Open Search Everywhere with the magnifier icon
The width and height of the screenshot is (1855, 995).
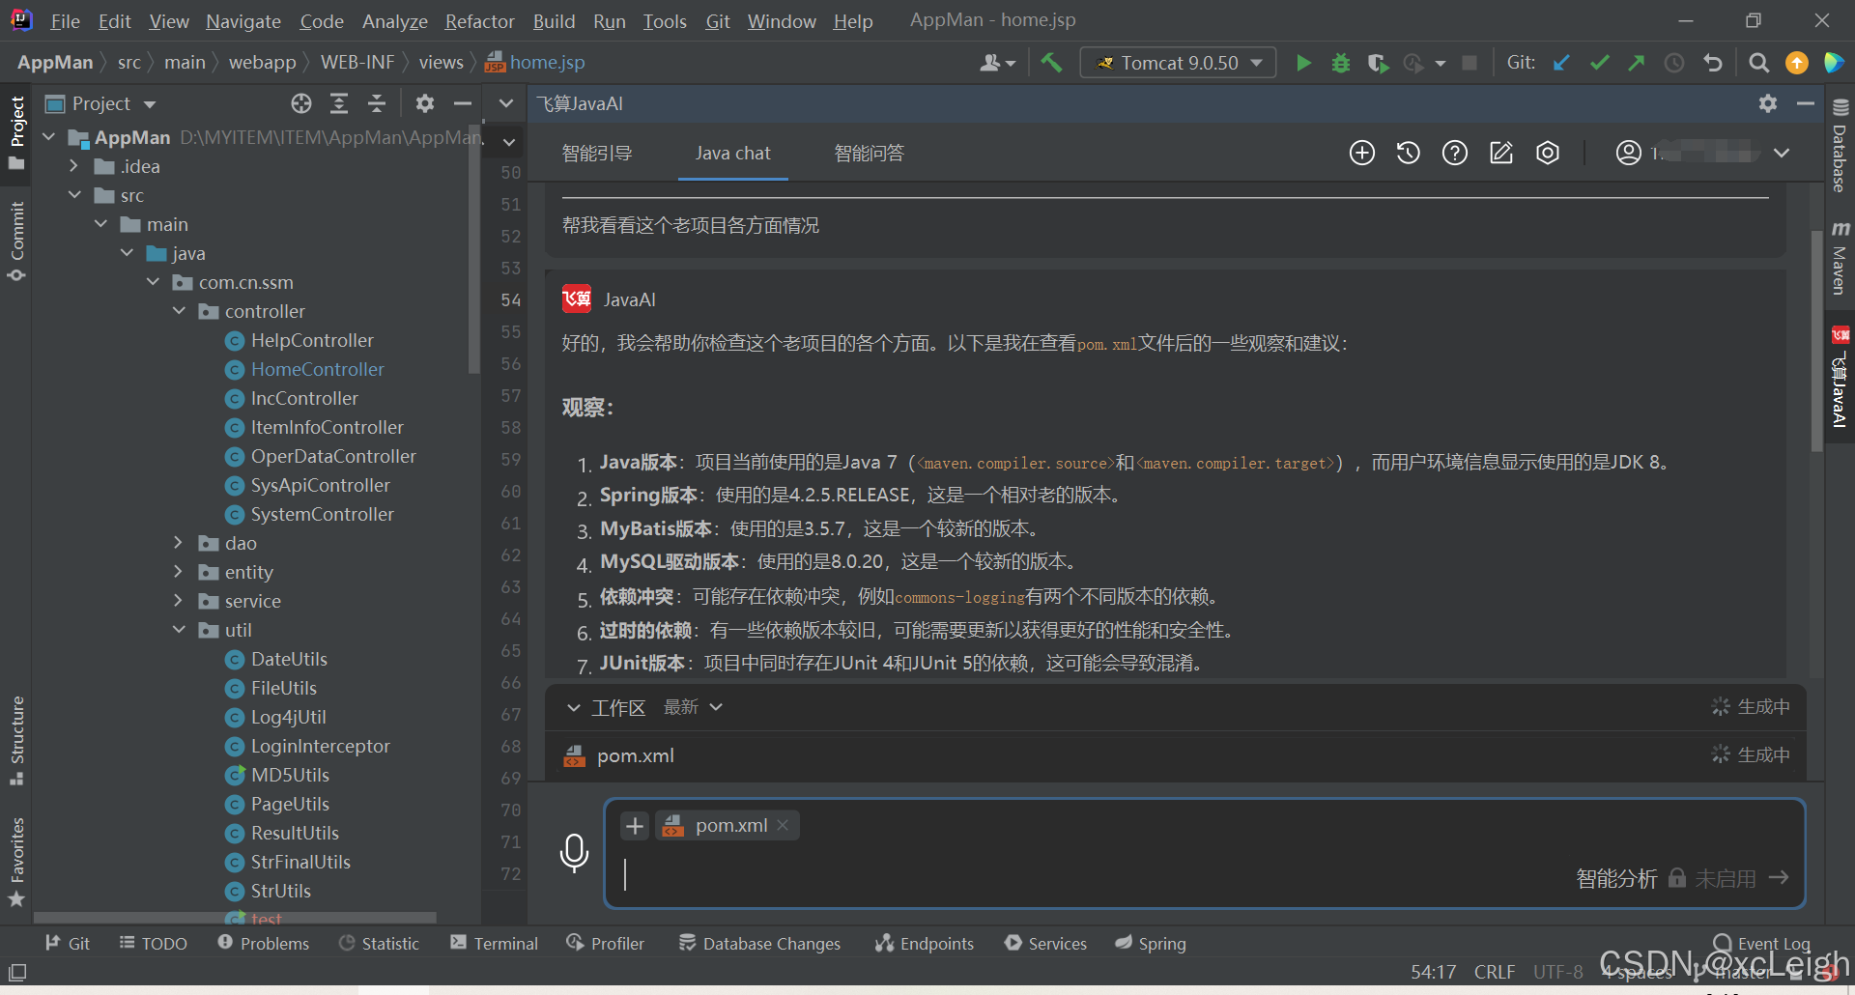1758,62
